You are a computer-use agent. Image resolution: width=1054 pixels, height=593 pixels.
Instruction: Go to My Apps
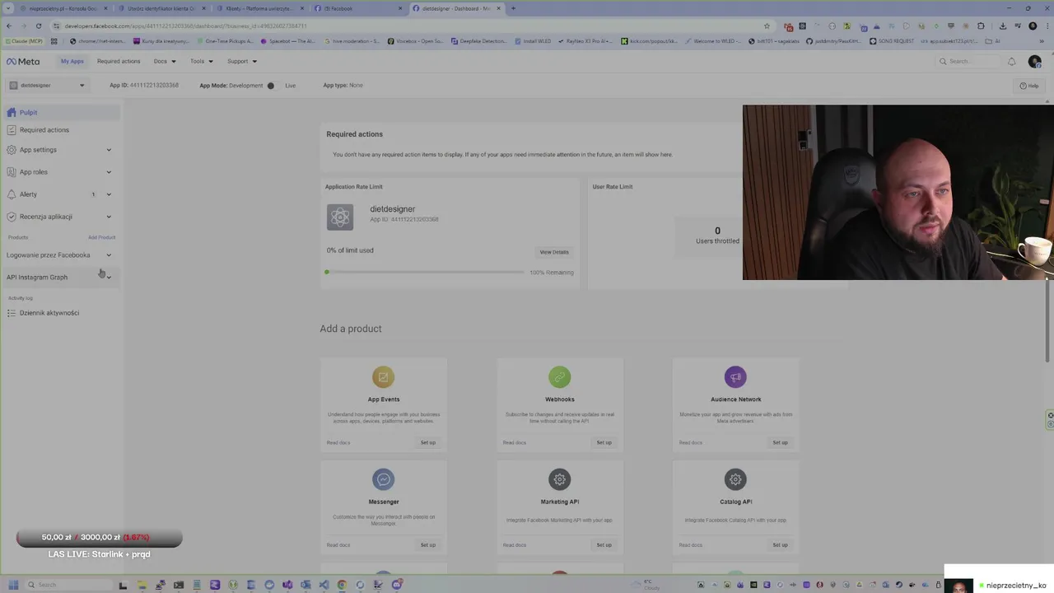click(x=72, y=61)
